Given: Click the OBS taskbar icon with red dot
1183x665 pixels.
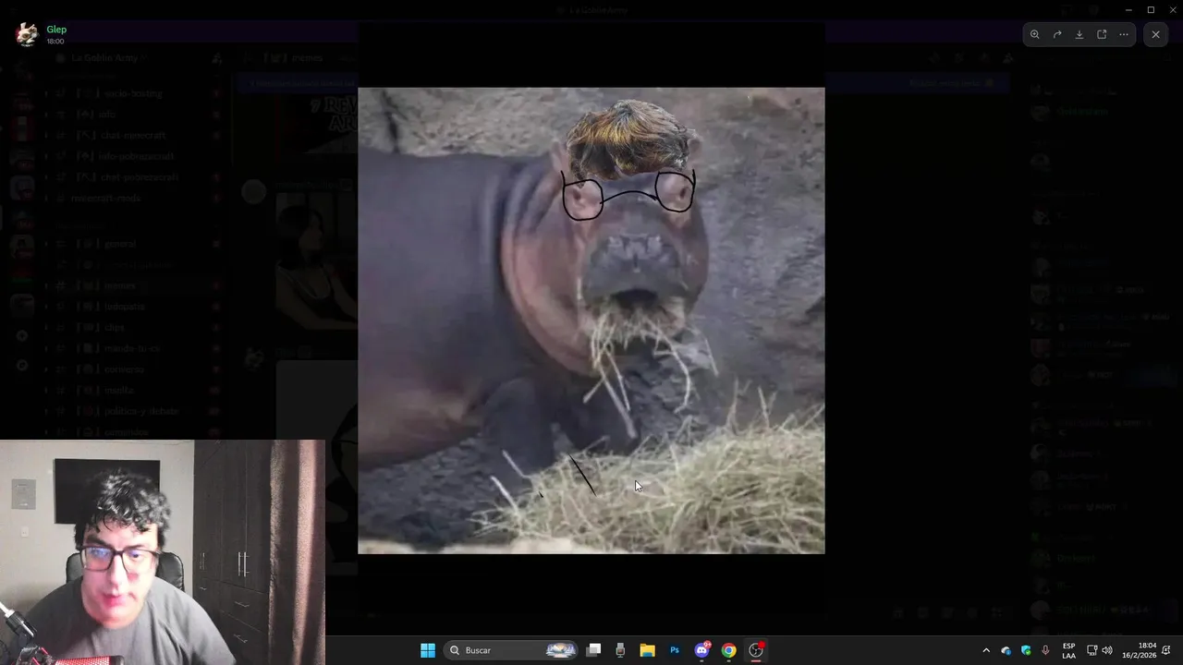Looking at the screenshot, I should 756,650.
